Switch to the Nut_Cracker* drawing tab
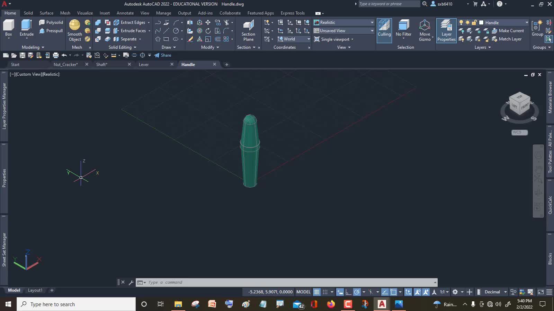 [x=65, y=64]
